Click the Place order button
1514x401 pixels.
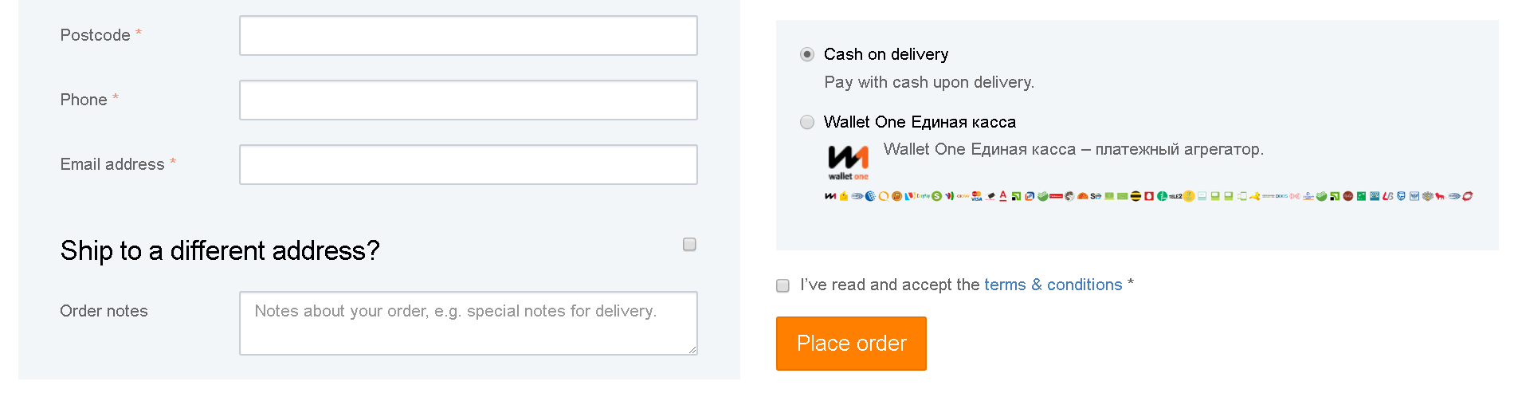click(851, 344)
